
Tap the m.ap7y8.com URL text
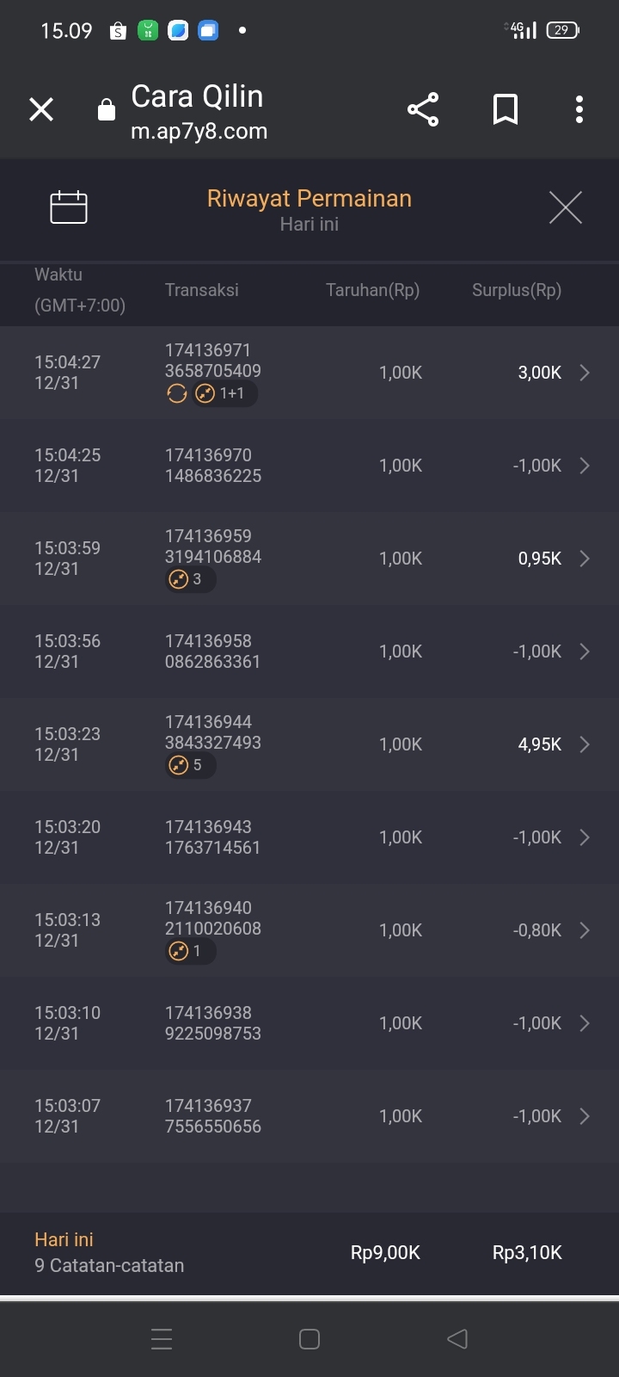199,132
